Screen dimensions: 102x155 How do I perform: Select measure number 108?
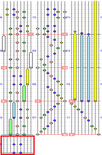pyautogui.click(x=34, y=84)
